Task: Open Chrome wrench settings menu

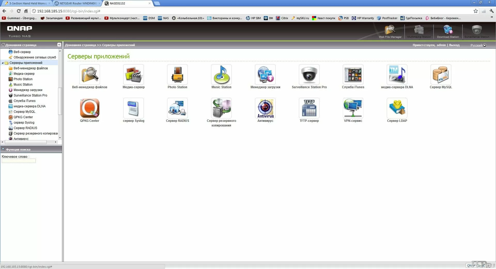Action: pos(492,11)
